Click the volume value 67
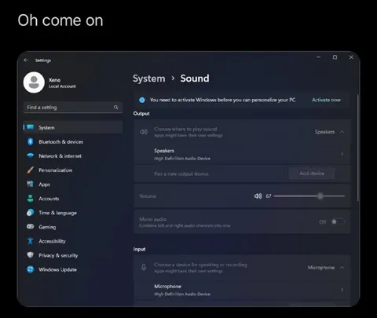The image size is (377, 318). pyautogui.click(x=269, y=196)
